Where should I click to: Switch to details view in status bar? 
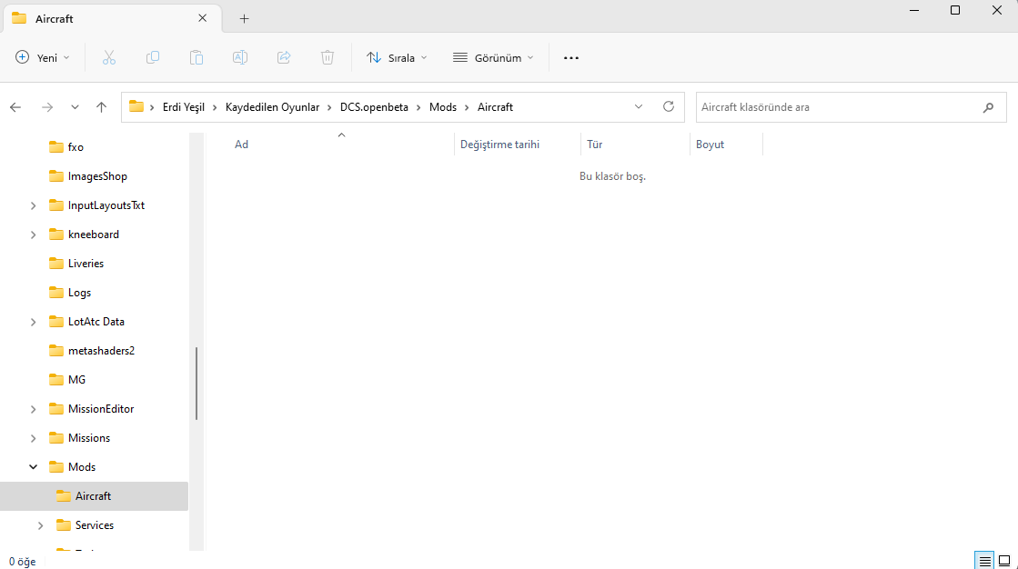click(x=984, y=561)
